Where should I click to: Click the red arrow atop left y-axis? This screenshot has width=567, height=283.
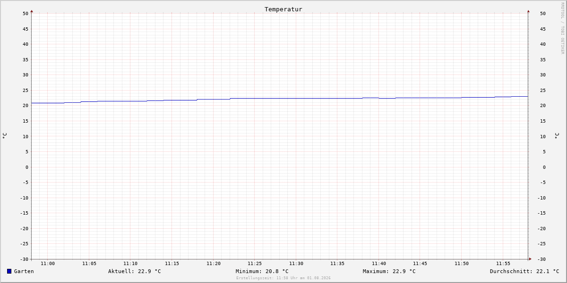point(32,11)
